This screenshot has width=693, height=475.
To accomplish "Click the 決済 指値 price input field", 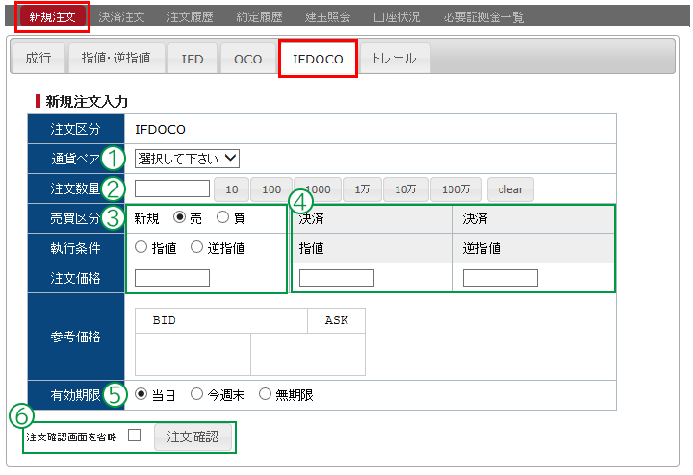I will [337, 278].
